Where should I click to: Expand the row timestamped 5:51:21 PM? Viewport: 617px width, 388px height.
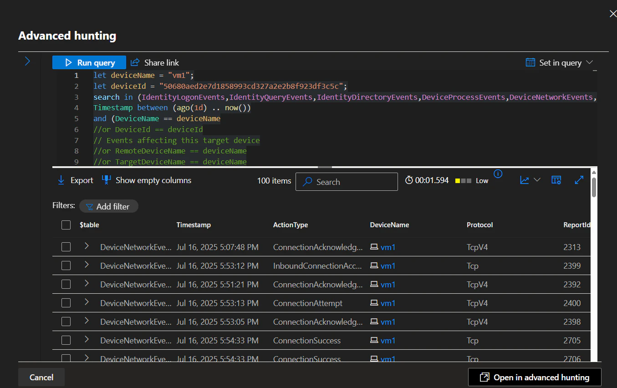(87, 283)
